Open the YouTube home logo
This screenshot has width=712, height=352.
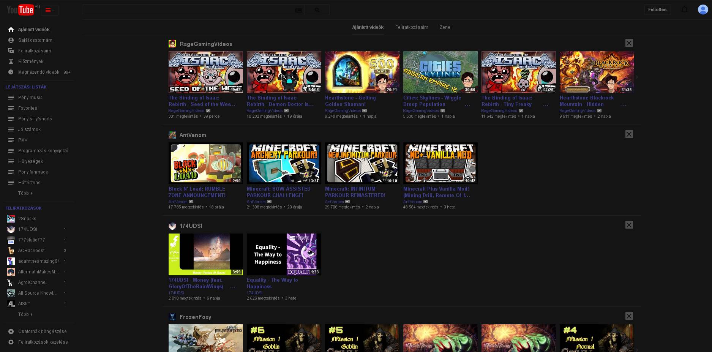(x=21, y=10)
